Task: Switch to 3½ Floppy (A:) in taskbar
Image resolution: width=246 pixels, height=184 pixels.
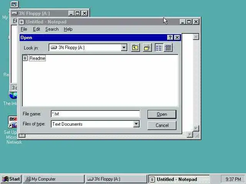Action: point(116,179)
